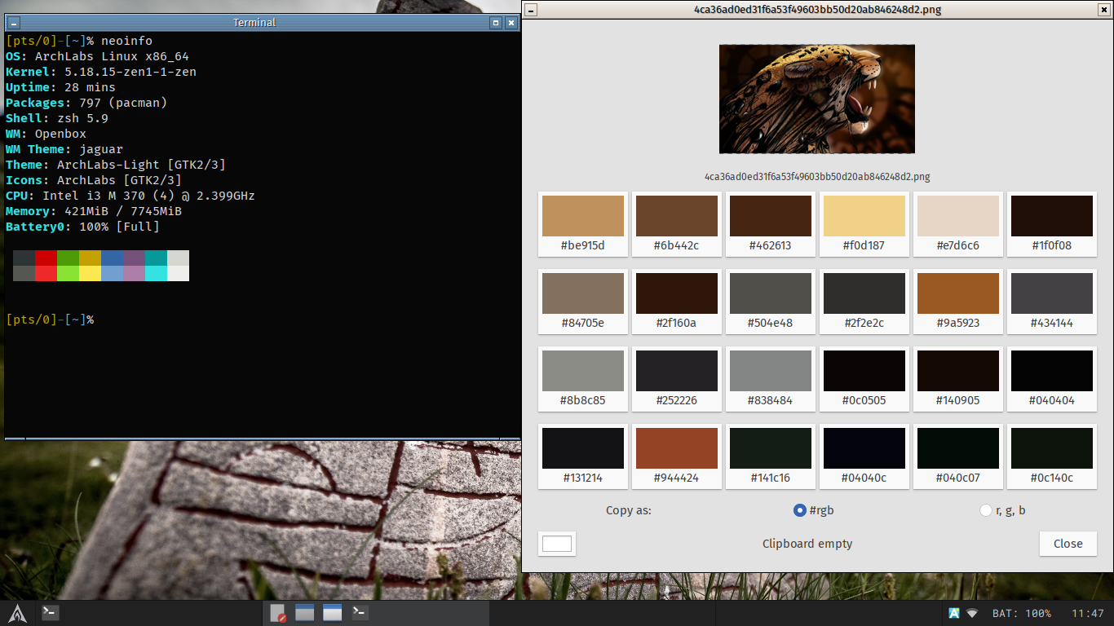Click the Packages: 797 (pacman) line
The height and width of the screenshot is (626, 1114).
tap(86, 103)
